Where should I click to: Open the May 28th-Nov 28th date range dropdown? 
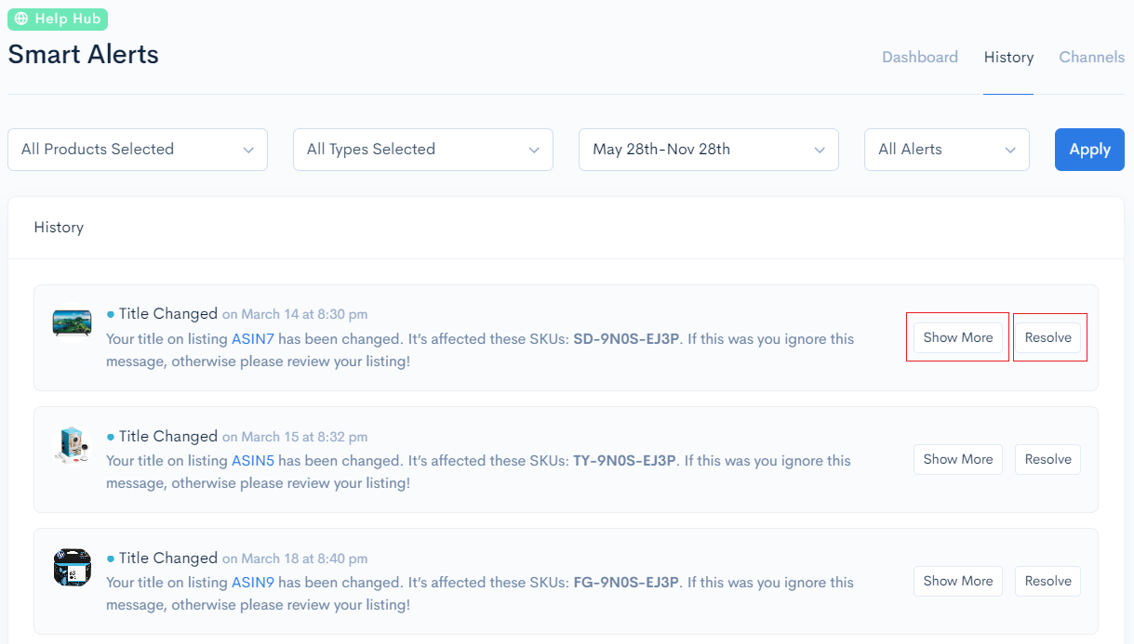[709, 150]
